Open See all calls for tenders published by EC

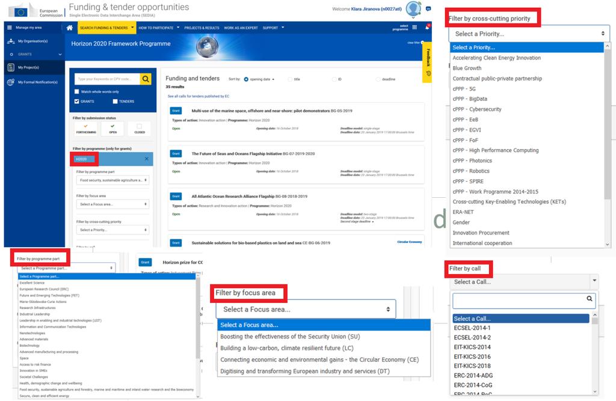click(199, 96)
